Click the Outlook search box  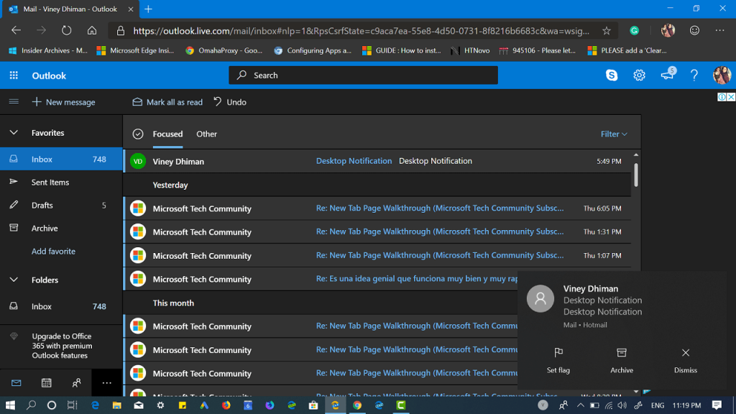tap(363, 75)
